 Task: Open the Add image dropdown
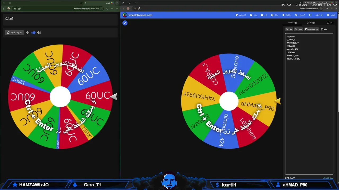tap(312, 29)
